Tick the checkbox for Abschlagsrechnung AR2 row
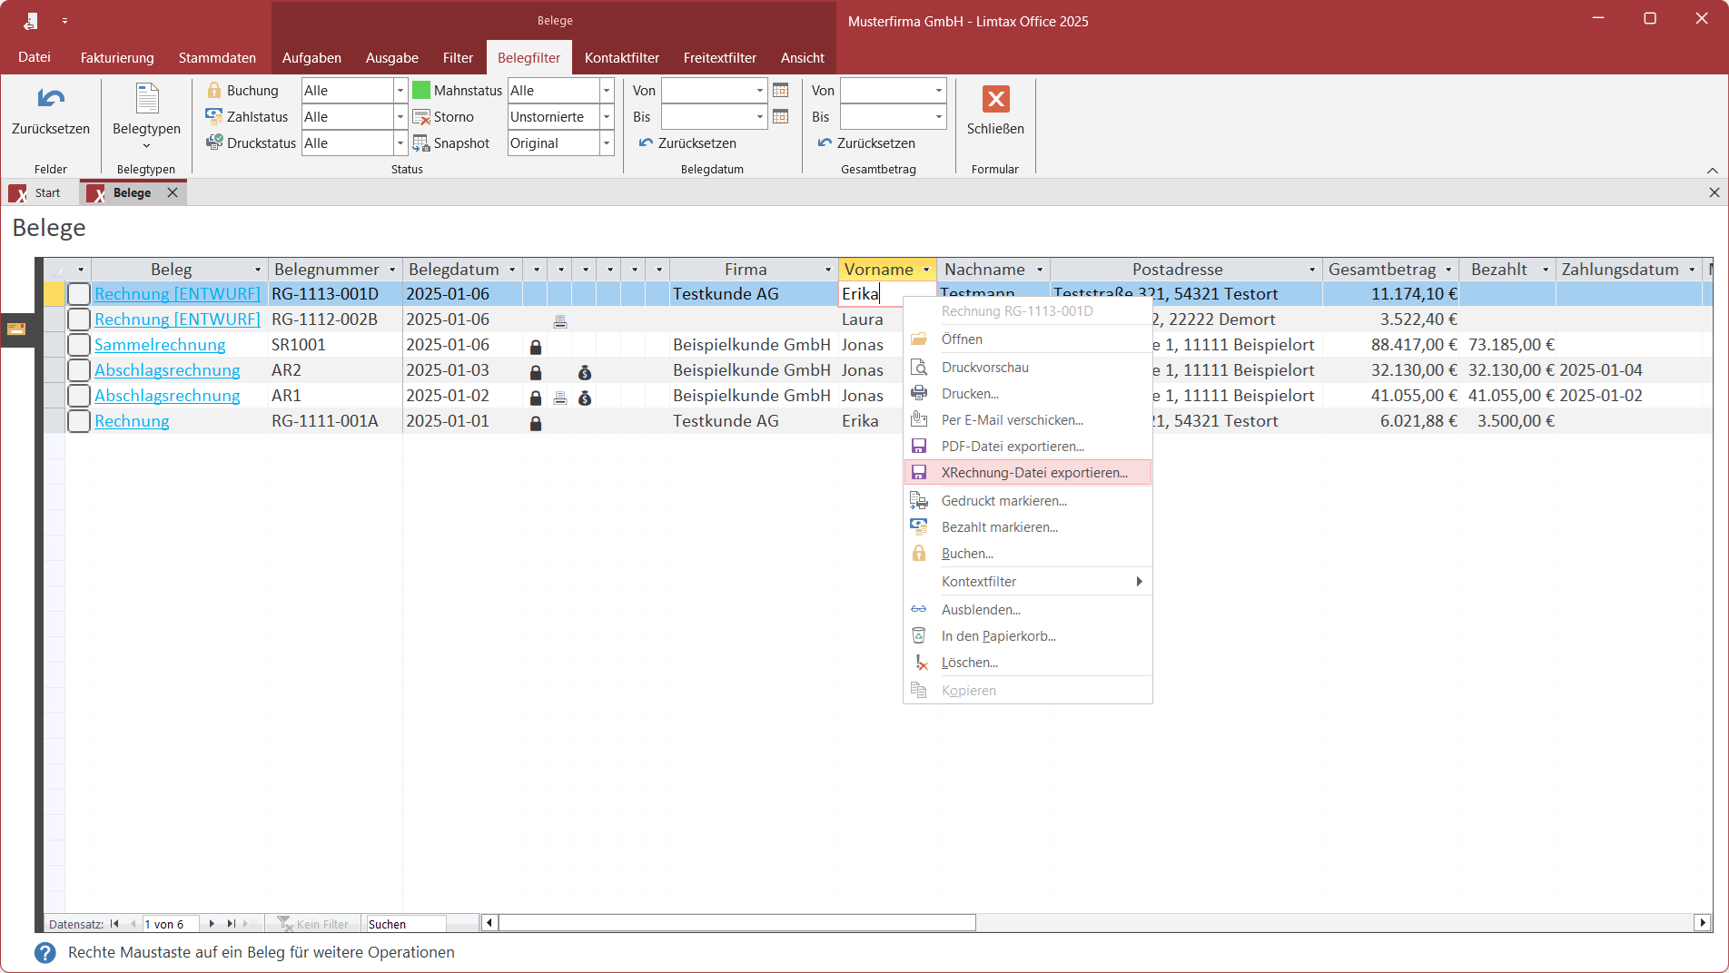This screenshot has height=973, width=1729. (79, 370)
